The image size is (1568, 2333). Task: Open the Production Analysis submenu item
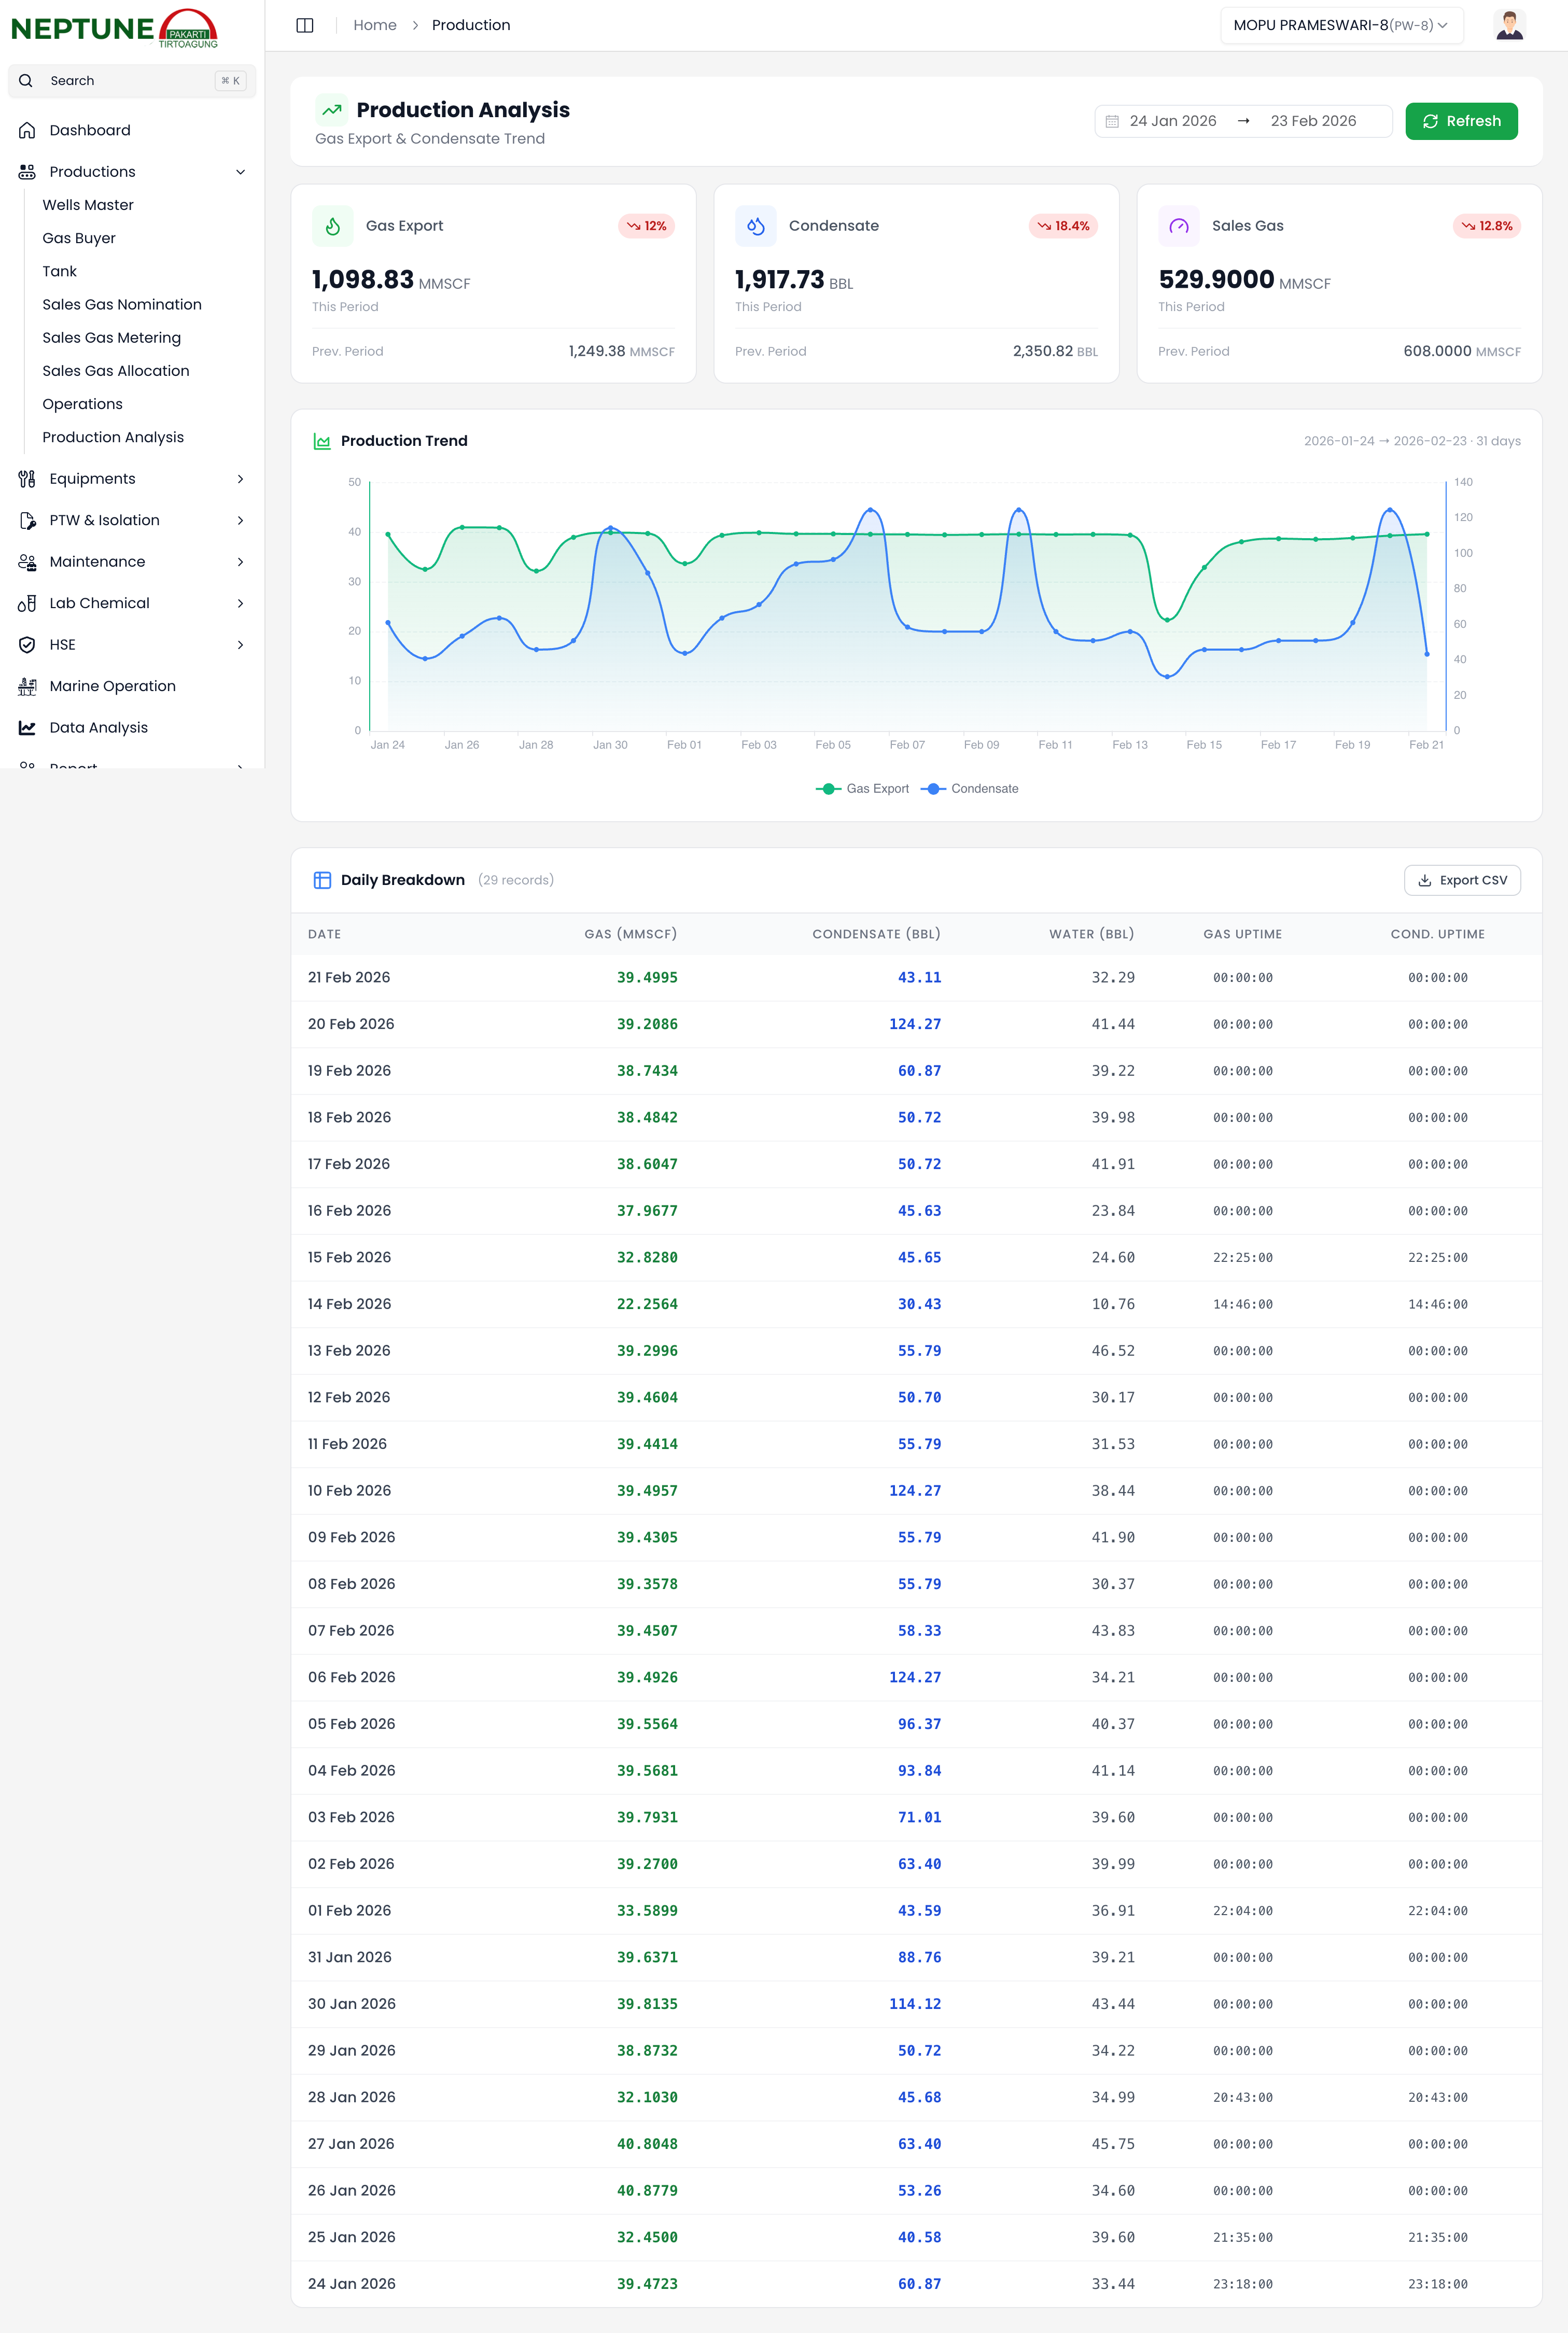pyautogui.click(x=113, y=437)
